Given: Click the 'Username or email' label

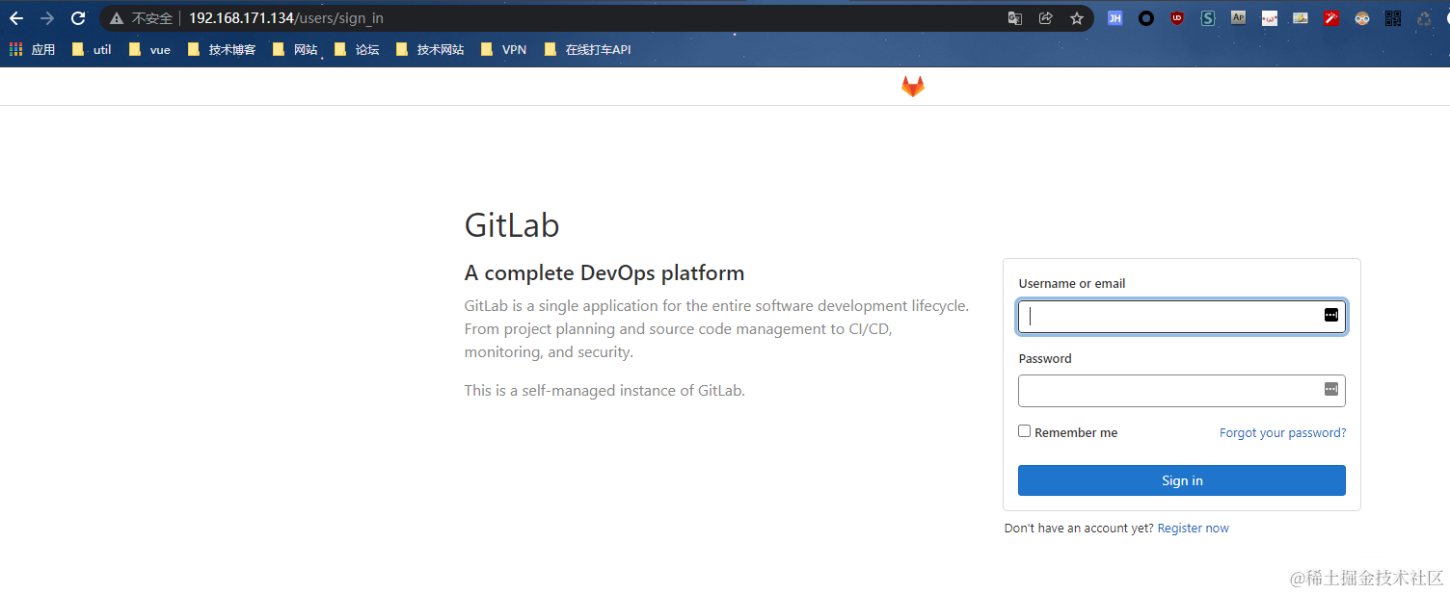Looking at the screenshot, I should [x=1072, y=284].
